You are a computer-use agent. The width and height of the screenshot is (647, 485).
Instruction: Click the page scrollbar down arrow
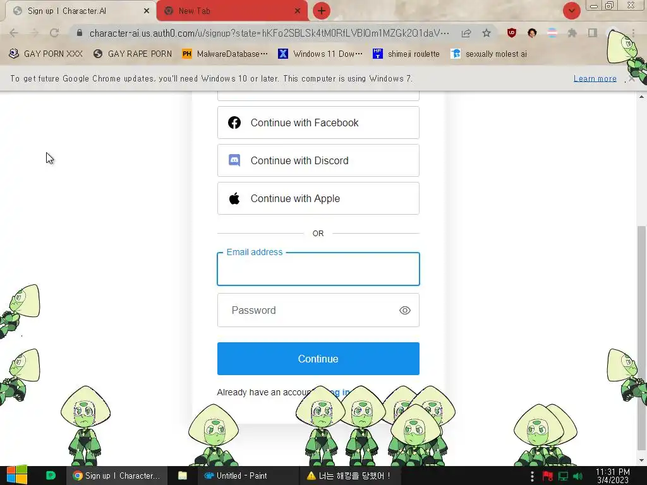pos(641,460)
